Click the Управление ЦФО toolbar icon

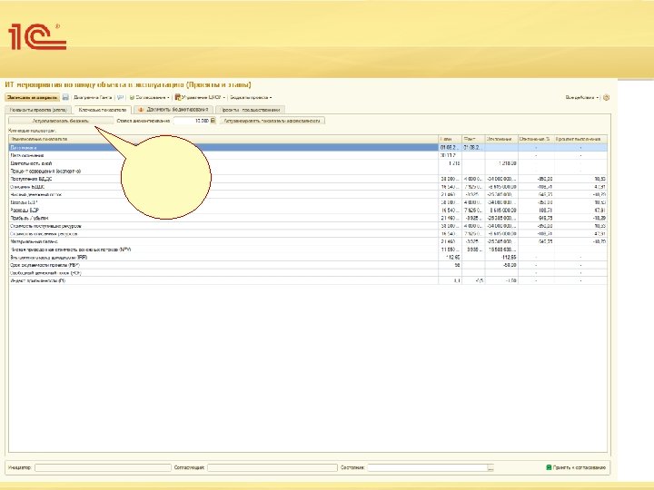pyautogui.click(x=178, y=96)
